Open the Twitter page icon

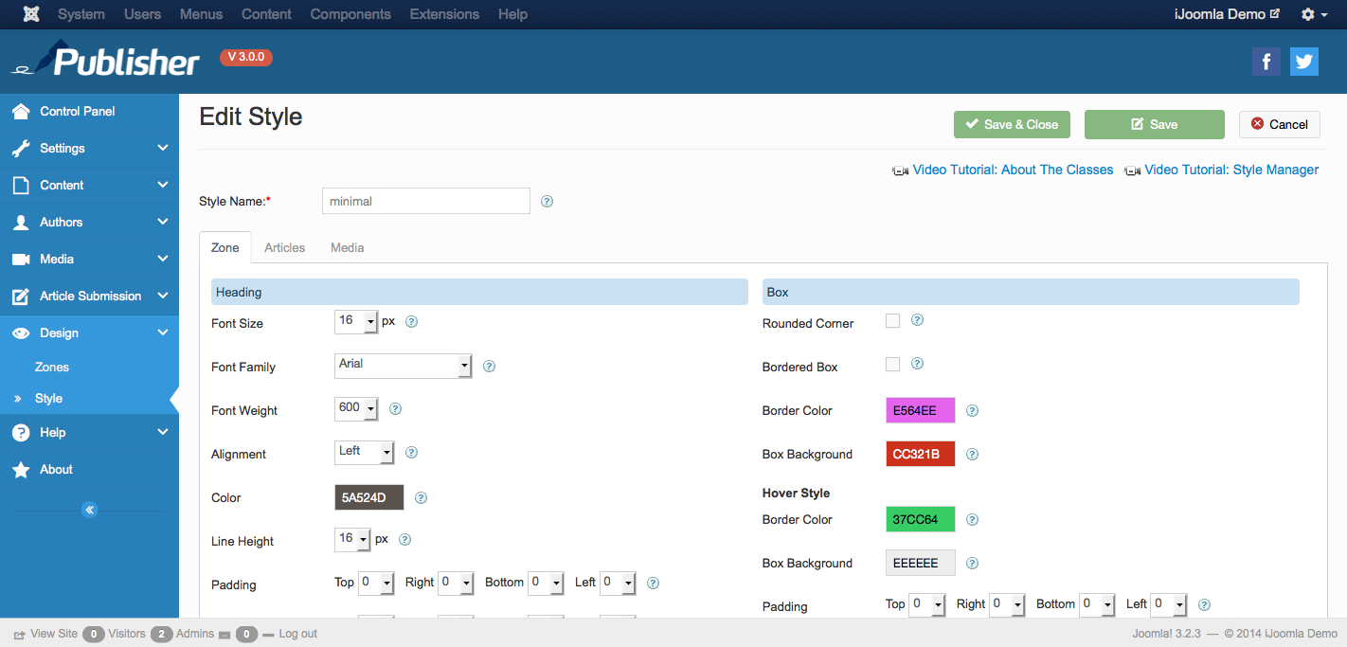tap(1304, 62)
